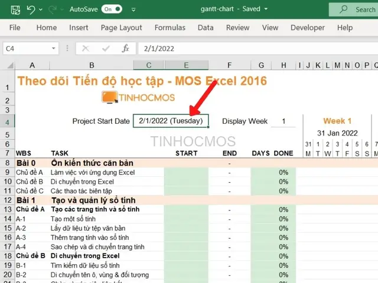Screen dimensions: 378x283
Task: Click the END column heading
Action: pos(230,153)
